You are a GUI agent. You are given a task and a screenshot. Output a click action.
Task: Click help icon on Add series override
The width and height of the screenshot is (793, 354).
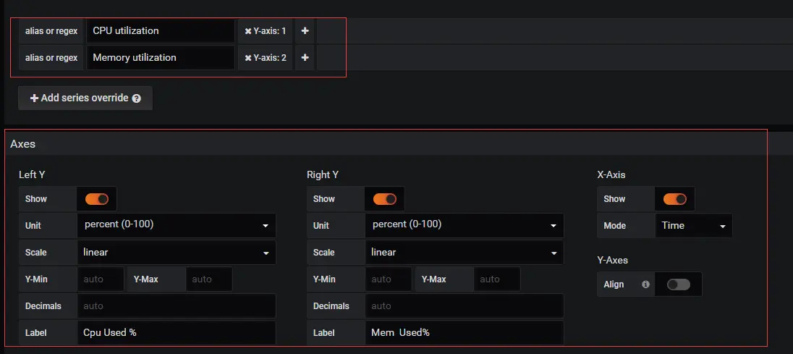136,98
